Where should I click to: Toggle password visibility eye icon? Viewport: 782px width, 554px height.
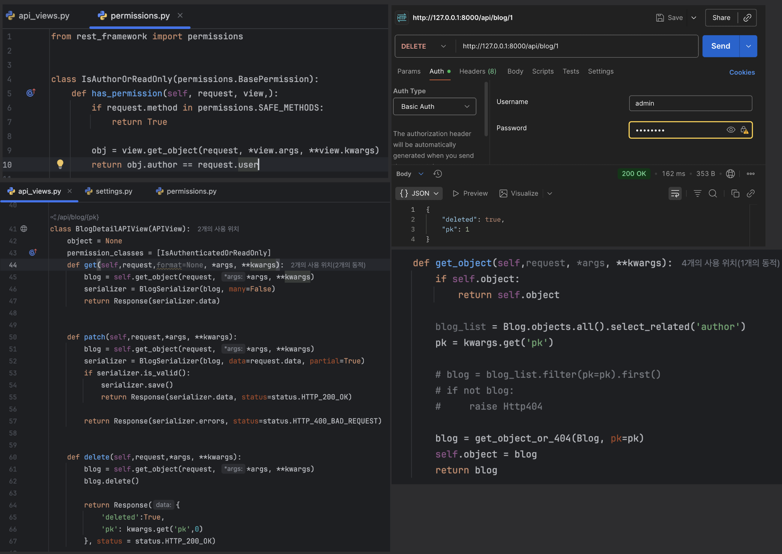pyautogui.click(x=730, y=130)
